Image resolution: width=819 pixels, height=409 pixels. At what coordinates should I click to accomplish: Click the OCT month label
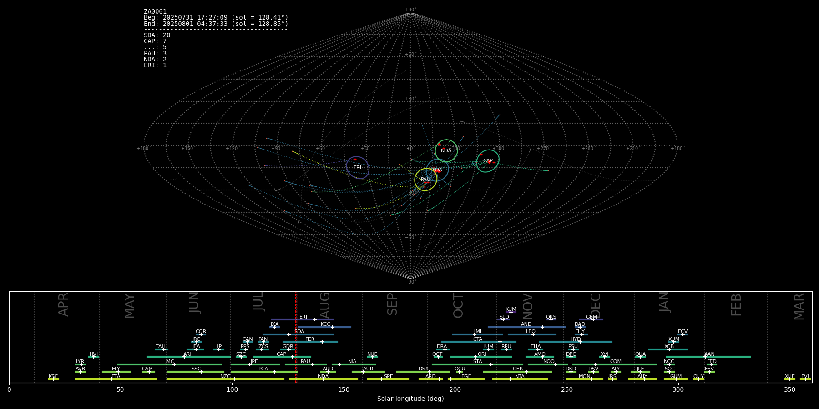tap(458, 305)
